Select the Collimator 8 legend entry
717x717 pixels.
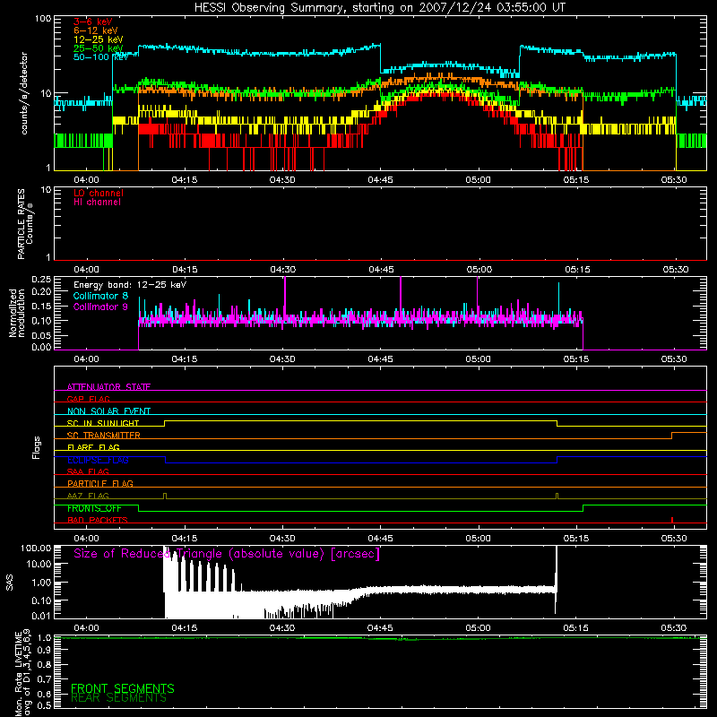coord(100,296)
